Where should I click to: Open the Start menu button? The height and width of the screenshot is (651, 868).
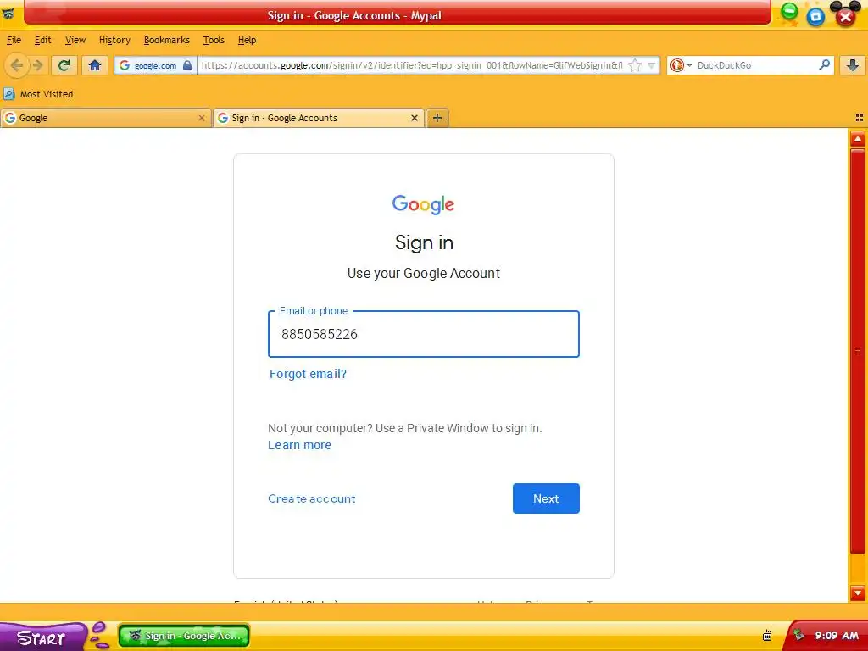42,637
